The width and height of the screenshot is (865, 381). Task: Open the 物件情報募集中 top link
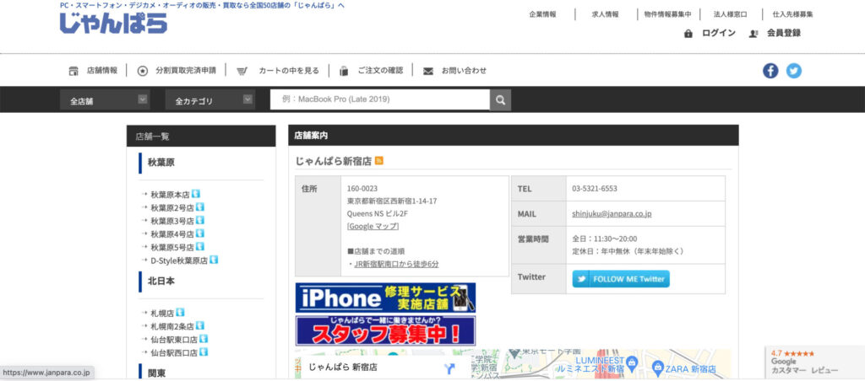coord(667,14)
